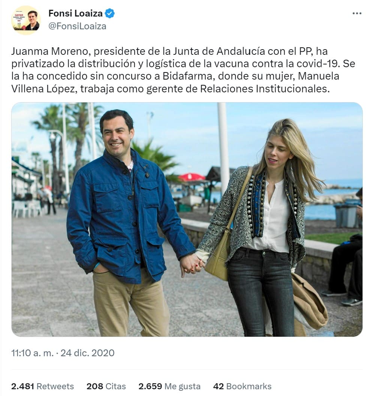Click the red umbrella in photo background

coord(192,177)
